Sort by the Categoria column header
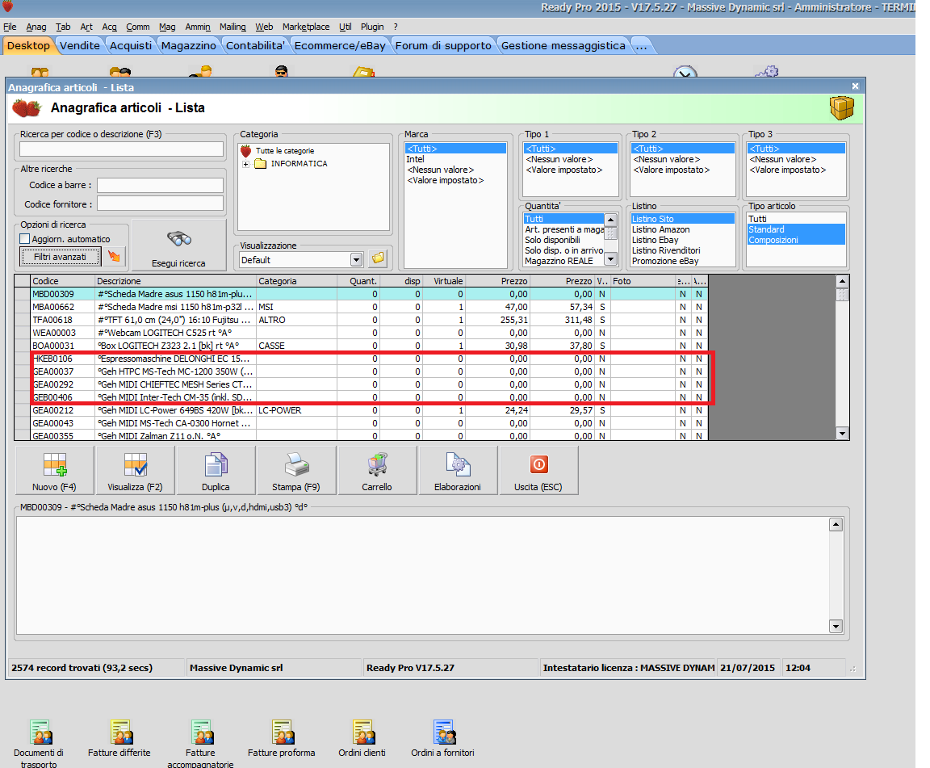This screenshot has width=930, height=768. (296, 281)
